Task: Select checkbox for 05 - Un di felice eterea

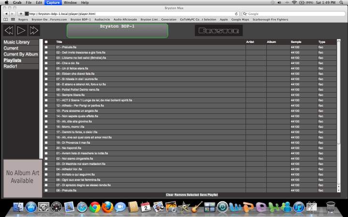Action: coord(46,68)
